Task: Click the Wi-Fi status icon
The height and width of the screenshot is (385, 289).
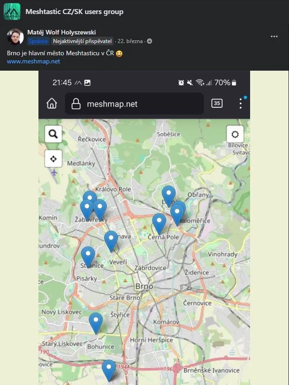Action: 200,83
